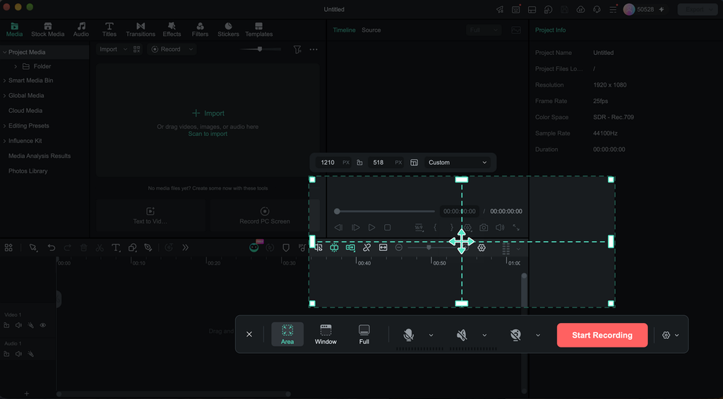723x399 pixels.
Task: Click the preview Play button
Action: pyautogui.click(x=371, y=227)
